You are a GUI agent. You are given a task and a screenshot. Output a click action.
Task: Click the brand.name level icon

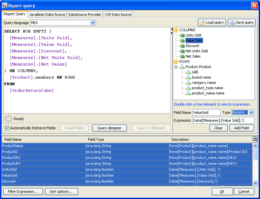[188, 77]
